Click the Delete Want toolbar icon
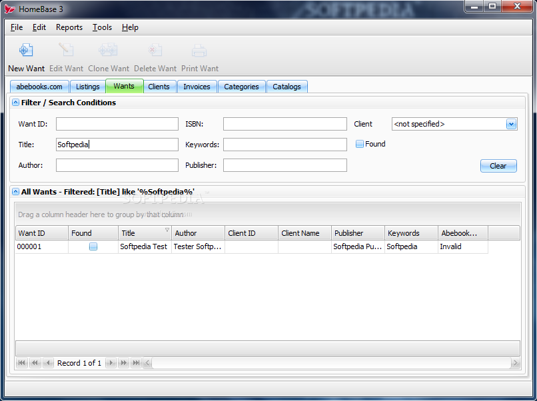The height and width of the screenshot is (401, 537). 155,51
